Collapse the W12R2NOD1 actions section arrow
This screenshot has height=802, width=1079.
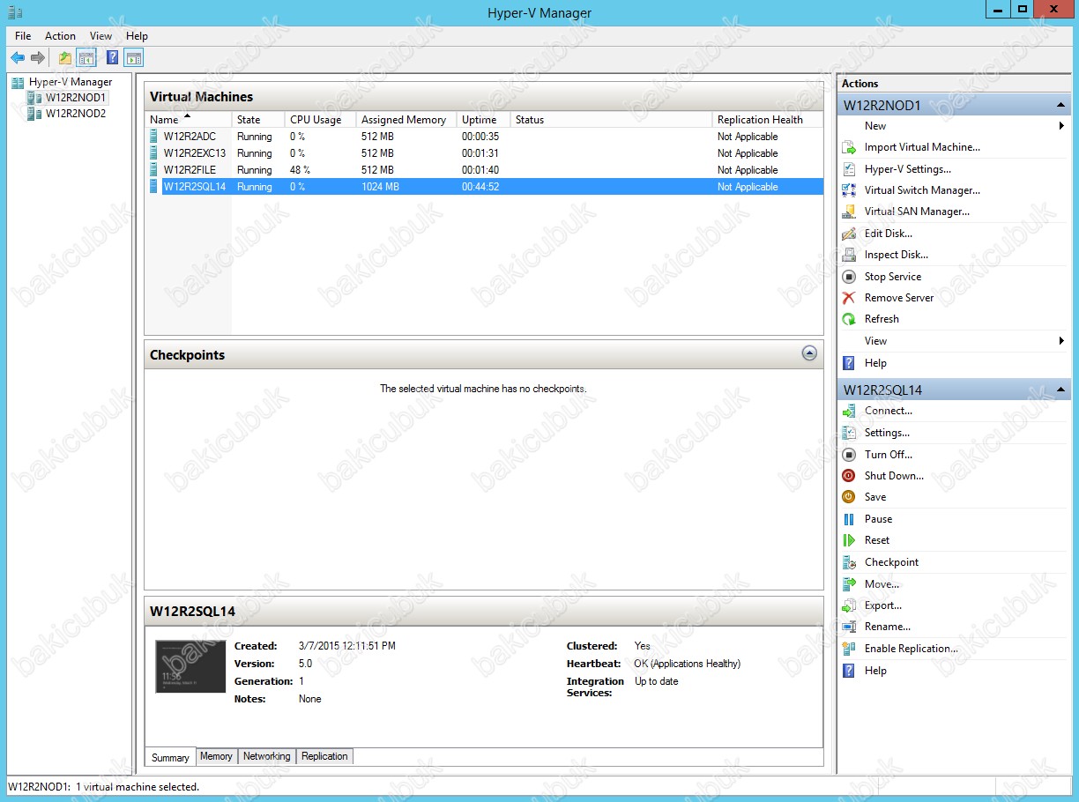coord(1061,106)
